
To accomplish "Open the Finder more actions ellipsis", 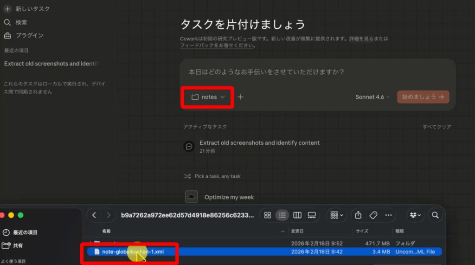I will [388, 215].
